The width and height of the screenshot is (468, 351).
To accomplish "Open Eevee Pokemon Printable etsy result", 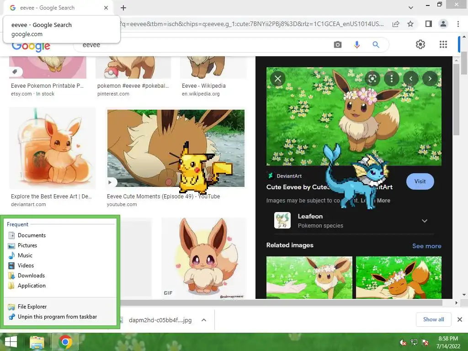I will 48,68.
